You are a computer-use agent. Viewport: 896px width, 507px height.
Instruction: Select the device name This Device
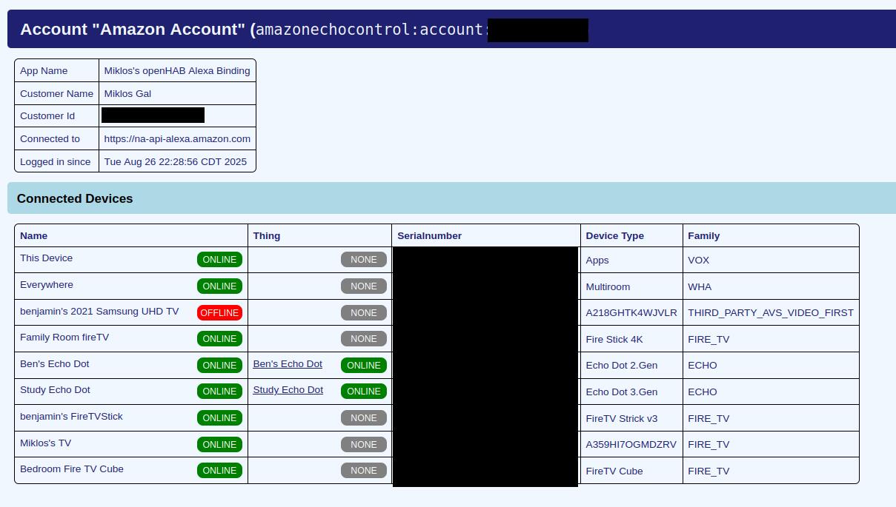click(46, 258)
